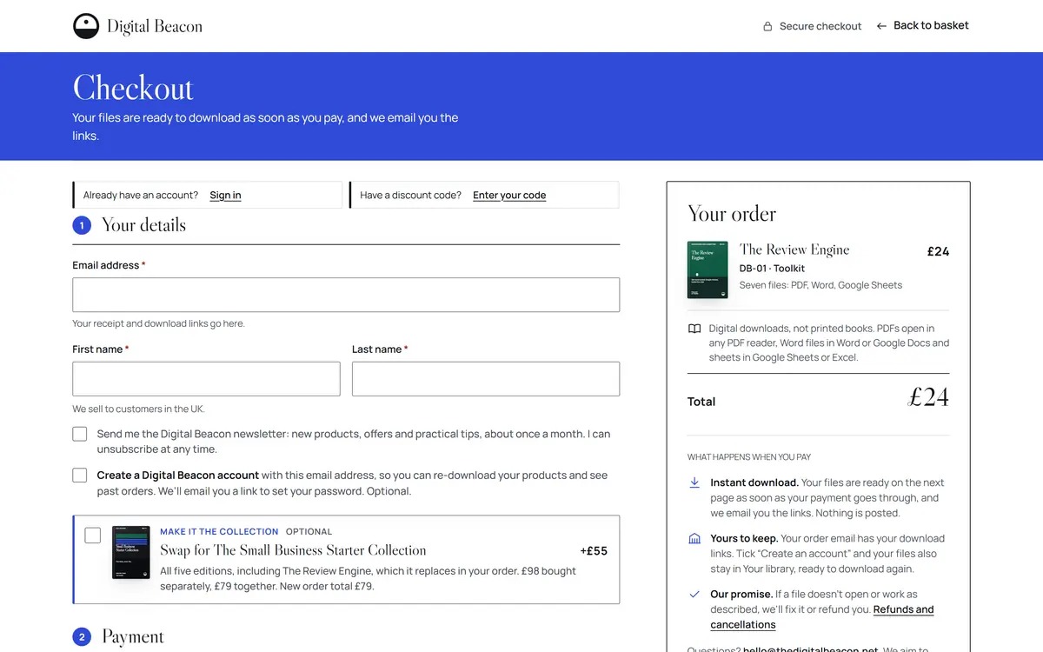Click the Secure checkout label
This screenshot has width=1043, height=652.
820,26
